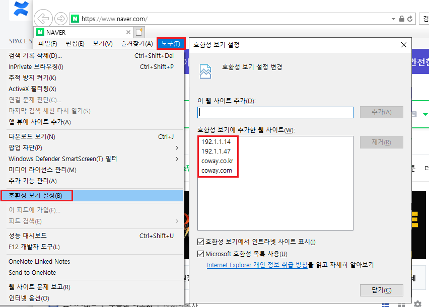Screen dimensions: 429x307
Task: Select coway.com in the site list
Action: 217,170
